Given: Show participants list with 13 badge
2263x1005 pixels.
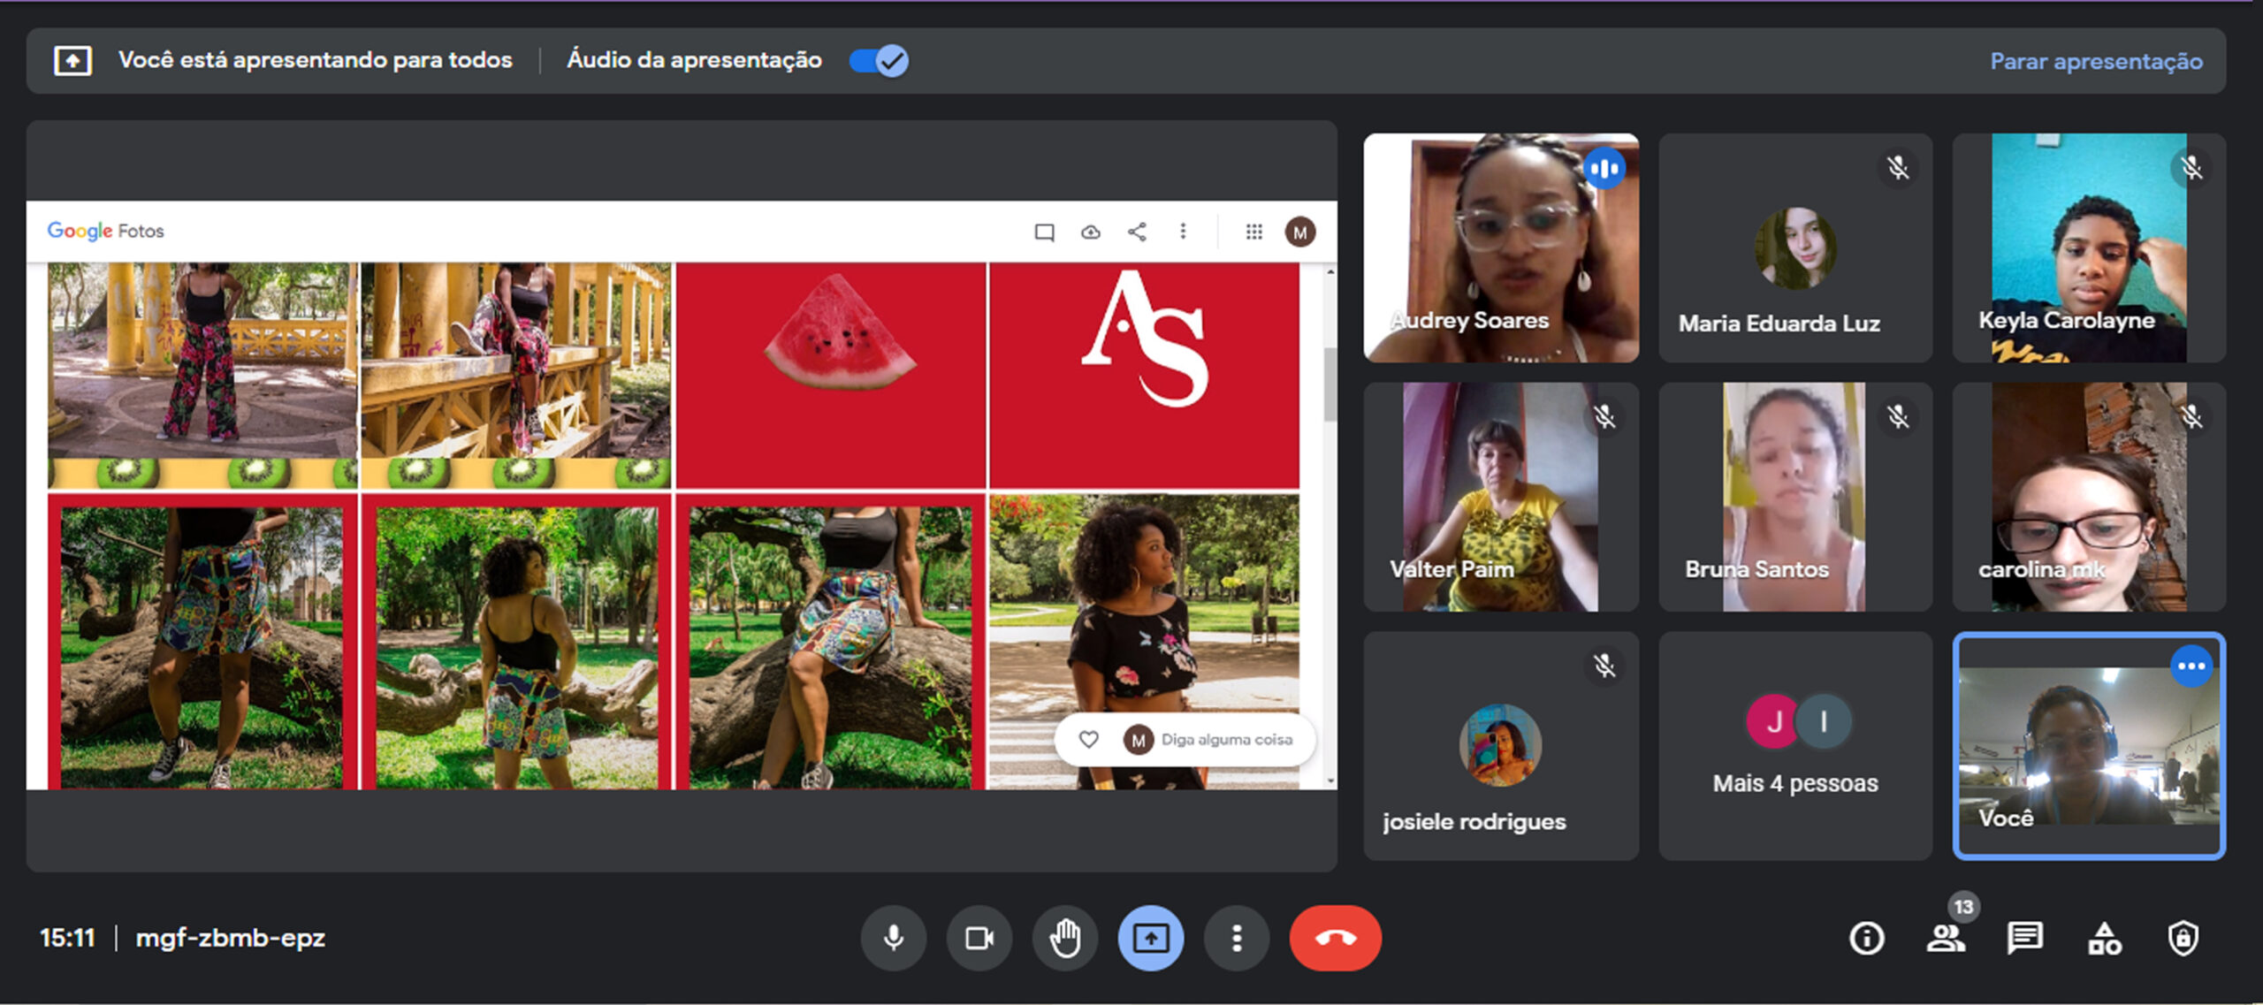Looking at the screenshot, I should click(x=1946, y=938).
